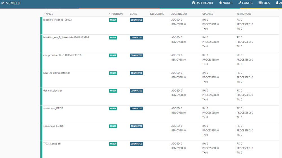Click the Updates column header

[x=207, y=14]
